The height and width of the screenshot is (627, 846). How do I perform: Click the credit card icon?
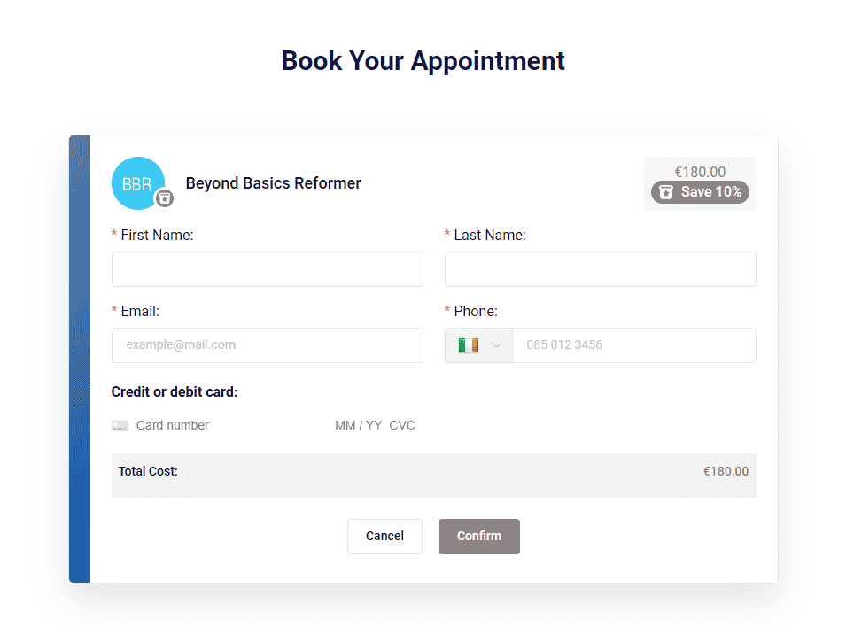tap(120, 426)
